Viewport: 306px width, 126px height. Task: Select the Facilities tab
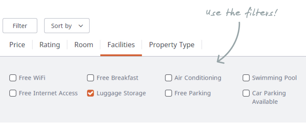[121, 45]
